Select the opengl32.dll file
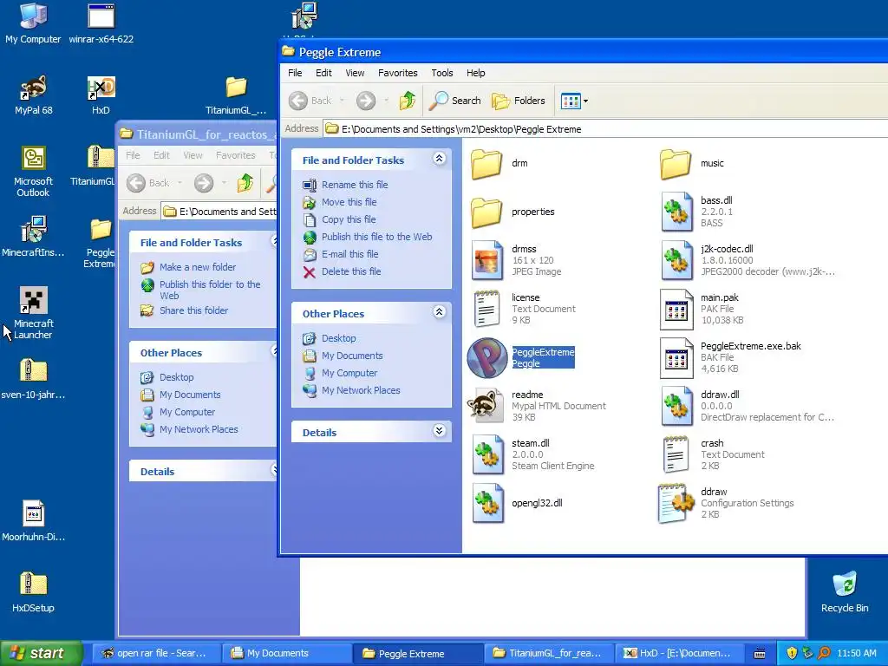The image size is (888, 666). point(487,503)
